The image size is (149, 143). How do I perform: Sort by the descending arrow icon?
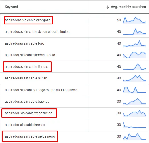(x=108, y=7)
